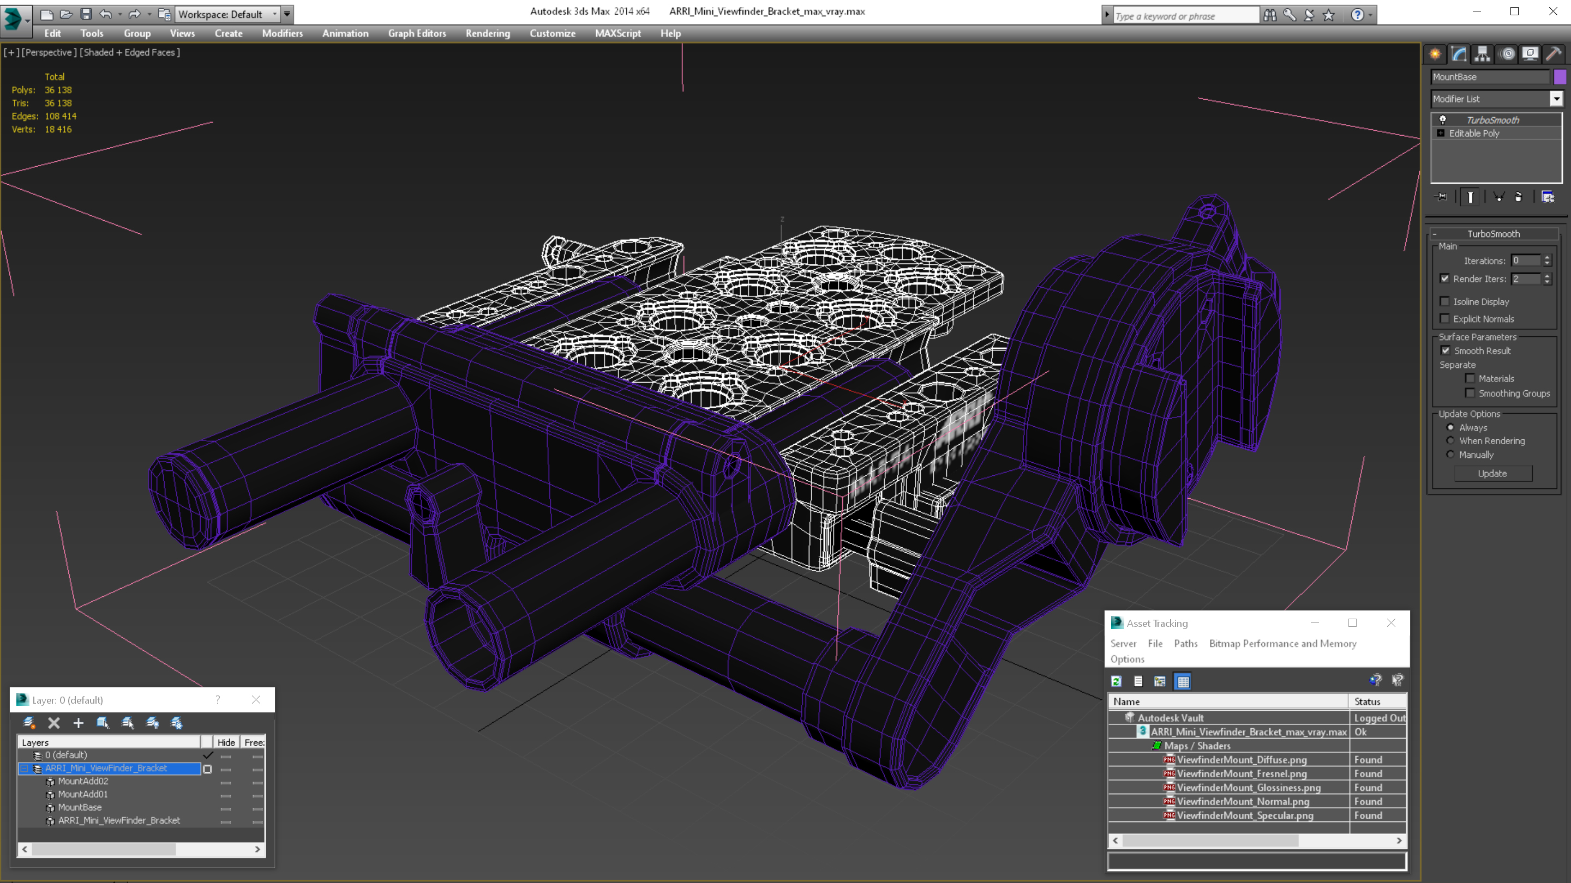Viewport: 1571px width, 883px height.
Task: Open the Modifiers menu
Action: 283,33
